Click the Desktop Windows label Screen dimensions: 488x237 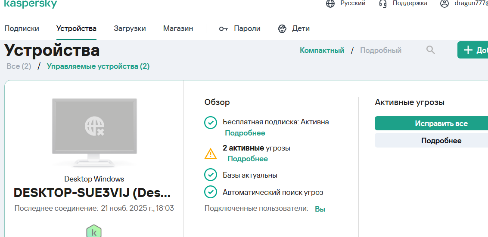click(94, 179)
